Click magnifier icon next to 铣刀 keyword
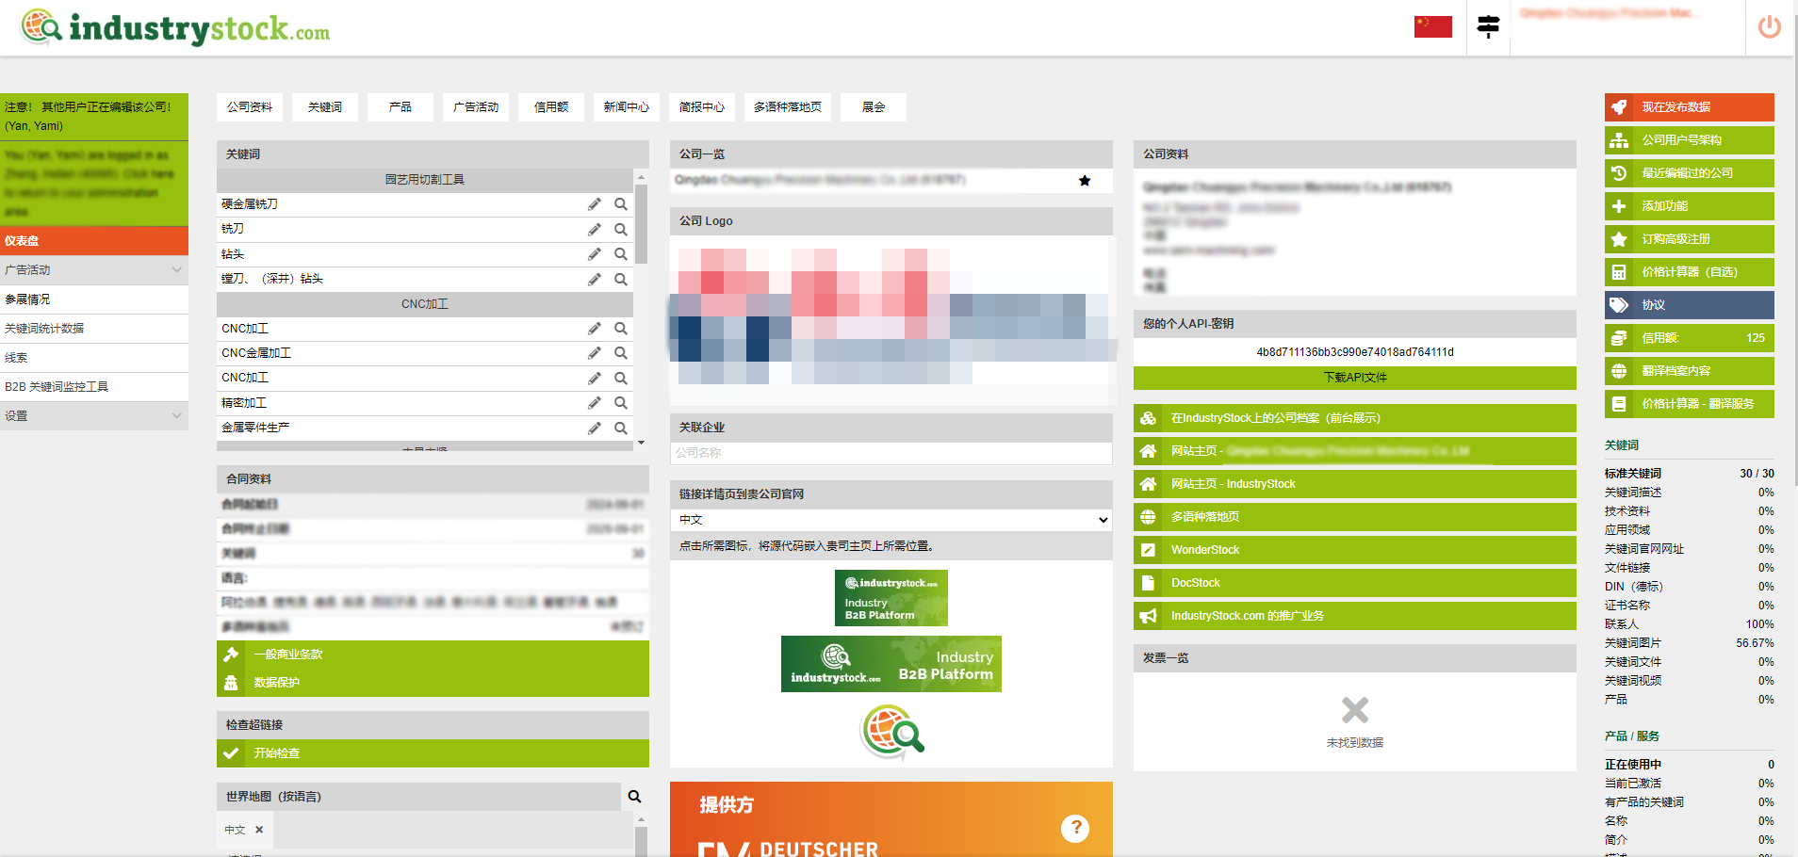 (621, 229)
